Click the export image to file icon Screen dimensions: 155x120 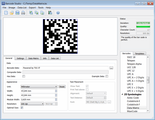(x=31, y=13)
